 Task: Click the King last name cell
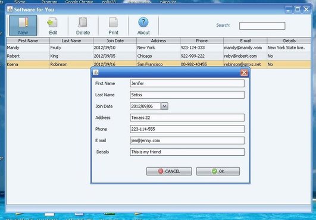pos(71,56)
